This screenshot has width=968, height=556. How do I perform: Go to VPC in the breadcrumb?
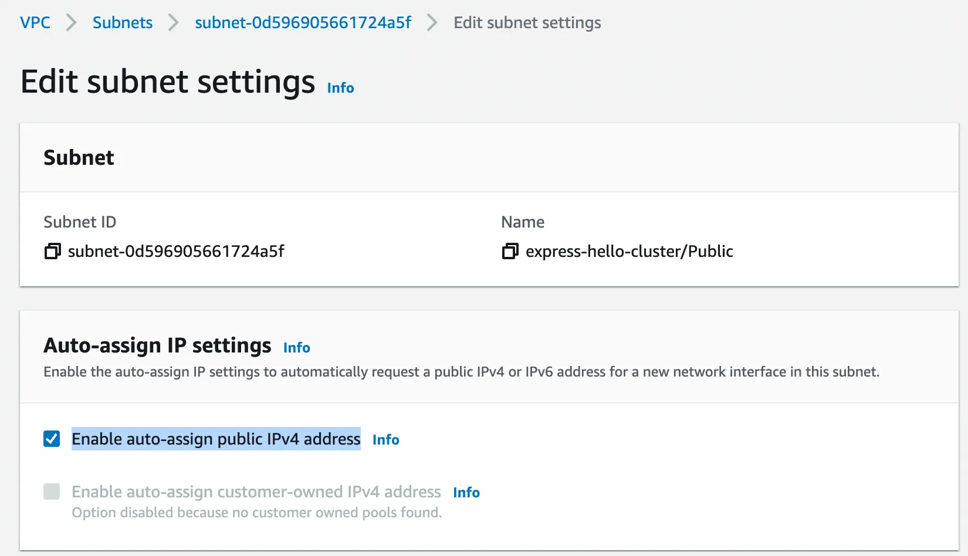click(35, 23)
